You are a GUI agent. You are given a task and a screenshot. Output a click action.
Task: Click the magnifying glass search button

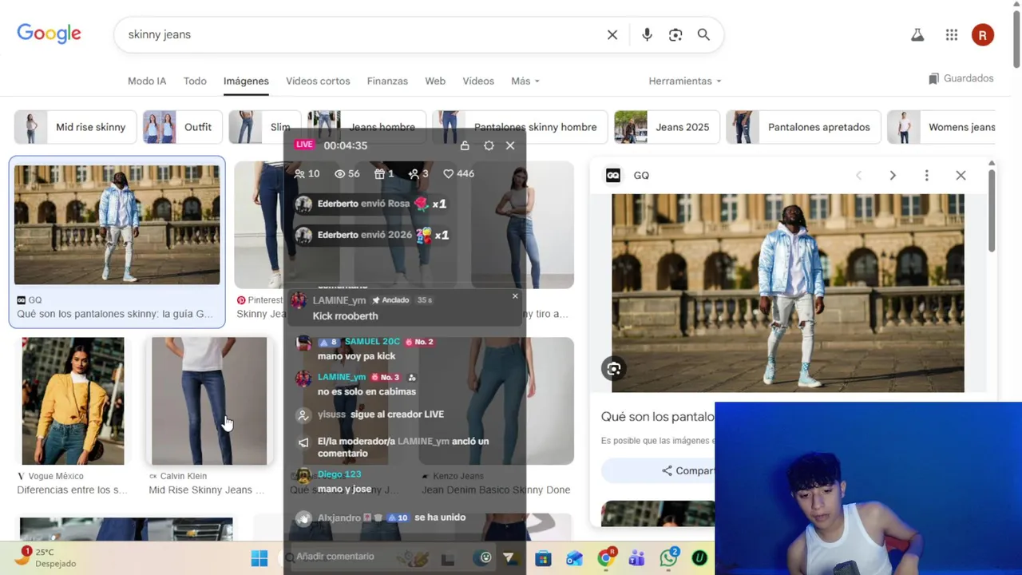[x=703, y=35]
